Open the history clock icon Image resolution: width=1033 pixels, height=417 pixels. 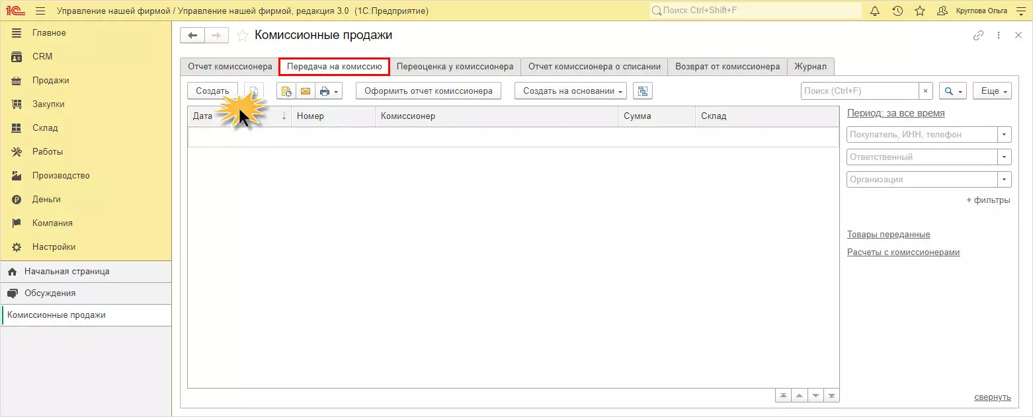click(x=897, y=11)
